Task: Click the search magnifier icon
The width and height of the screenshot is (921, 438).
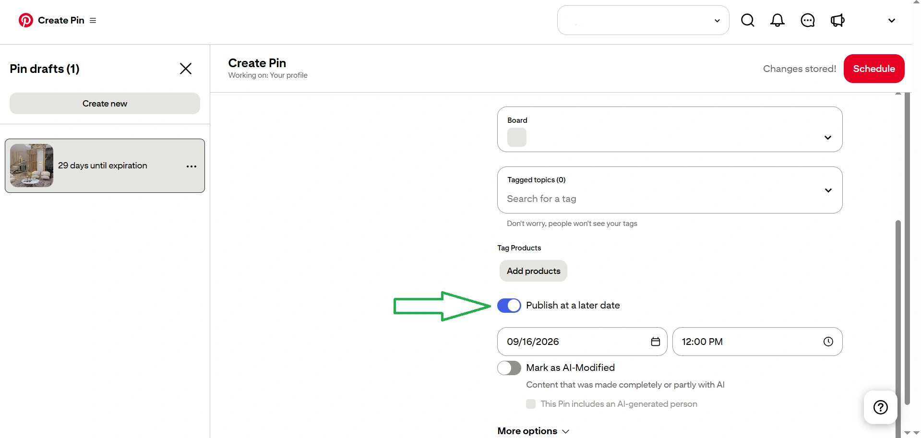Action: [x=748, y=20]
